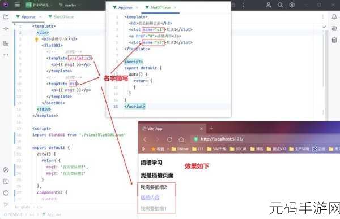Open the main hamburger menu
Image resolution: width=340 pixels, height=219 pixels.
tap(17, 5)
